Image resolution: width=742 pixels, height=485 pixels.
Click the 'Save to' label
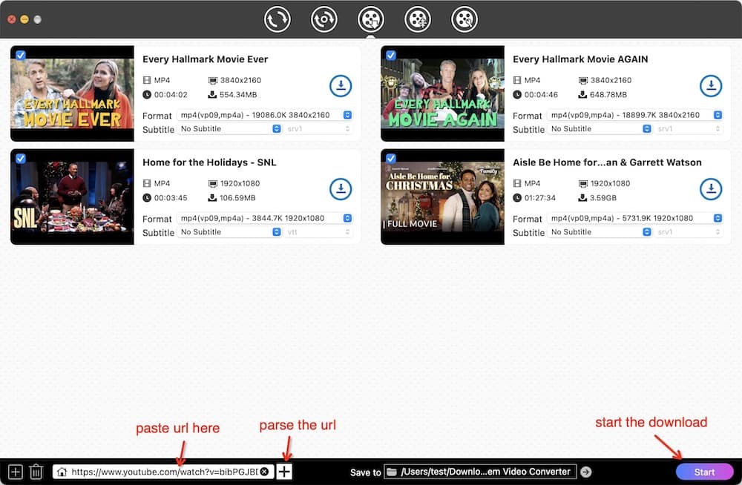coord(365,472)
